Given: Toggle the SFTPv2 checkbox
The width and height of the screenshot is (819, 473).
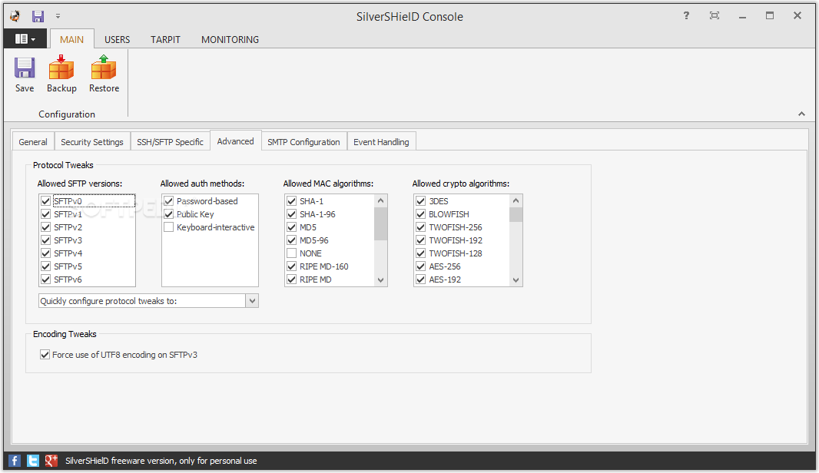Looking at the screenshot, I should coord(46,227).
